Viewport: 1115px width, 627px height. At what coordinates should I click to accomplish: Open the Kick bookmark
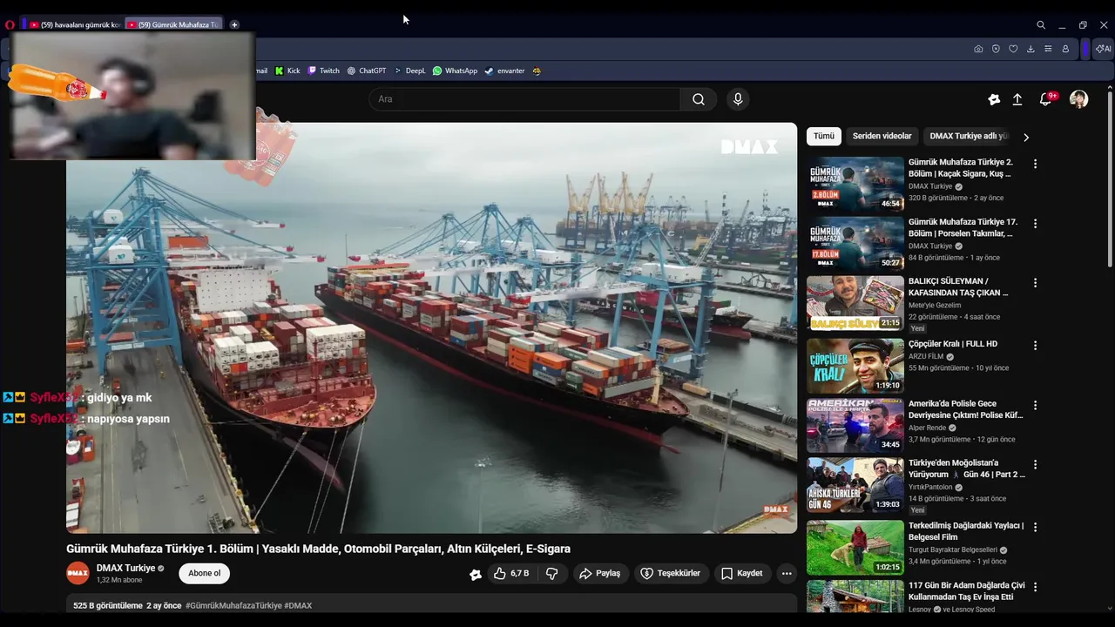[x=287, y=71]
